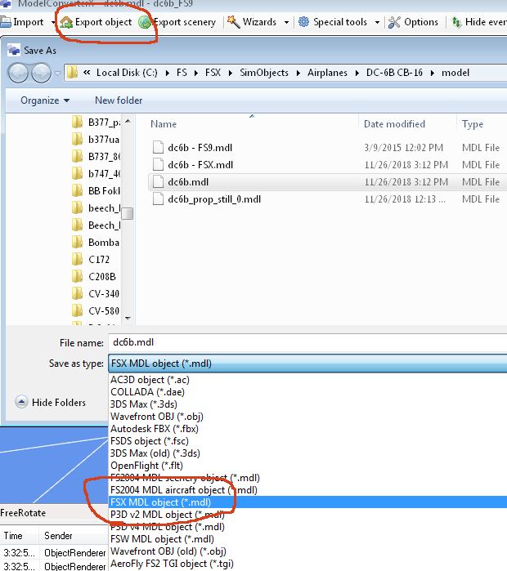Sort files by Type column header
Screen dimensions: 507x571
click(473, 124)
